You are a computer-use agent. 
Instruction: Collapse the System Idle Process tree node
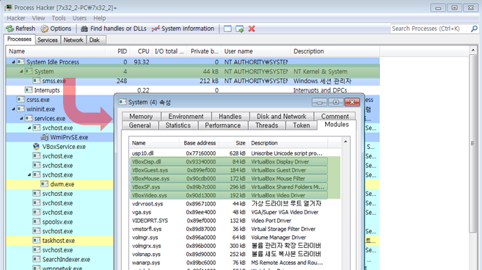[13, 62]
